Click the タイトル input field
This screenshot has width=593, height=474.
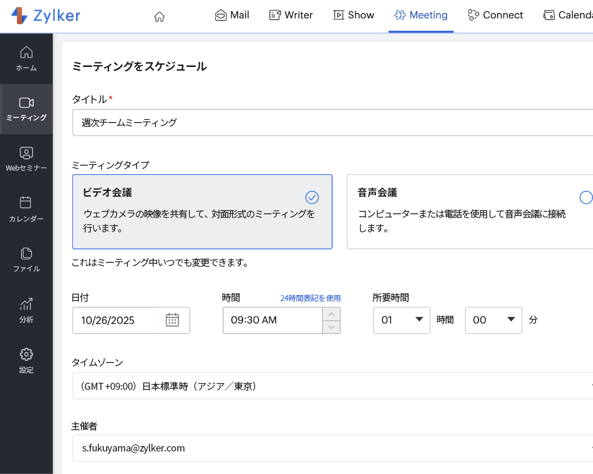click(x=333, y=123)
